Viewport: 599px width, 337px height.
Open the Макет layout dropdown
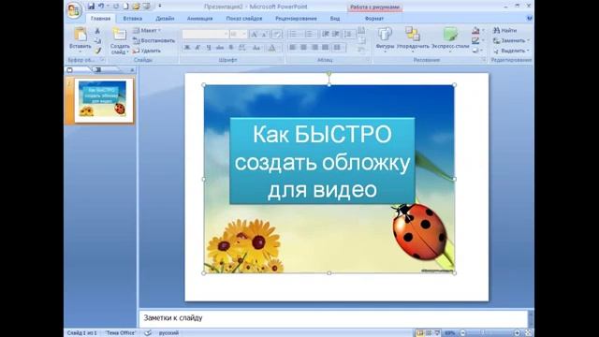point(147,30)
